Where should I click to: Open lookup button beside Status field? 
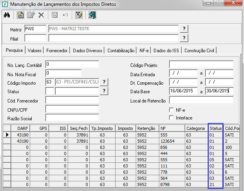click(x=104, y=91)
